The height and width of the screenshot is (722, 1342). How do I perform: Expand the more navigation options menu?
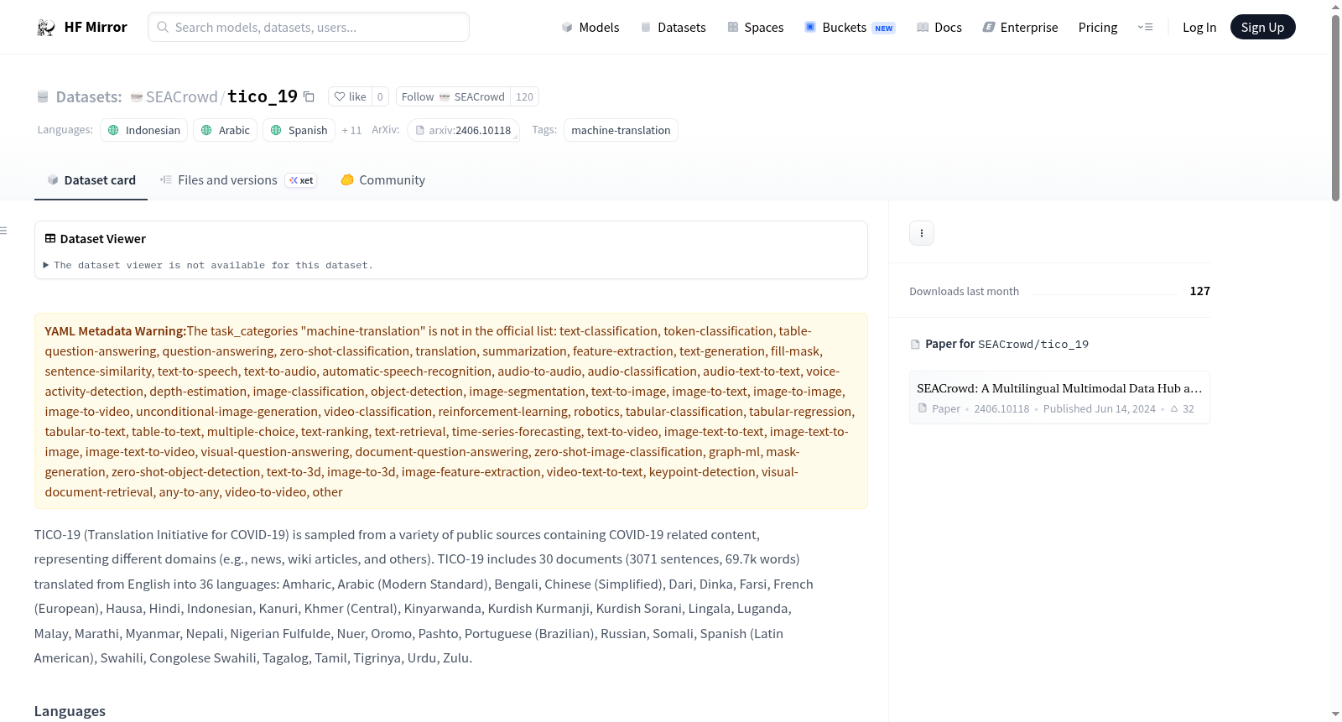[x=1145, y=28]
